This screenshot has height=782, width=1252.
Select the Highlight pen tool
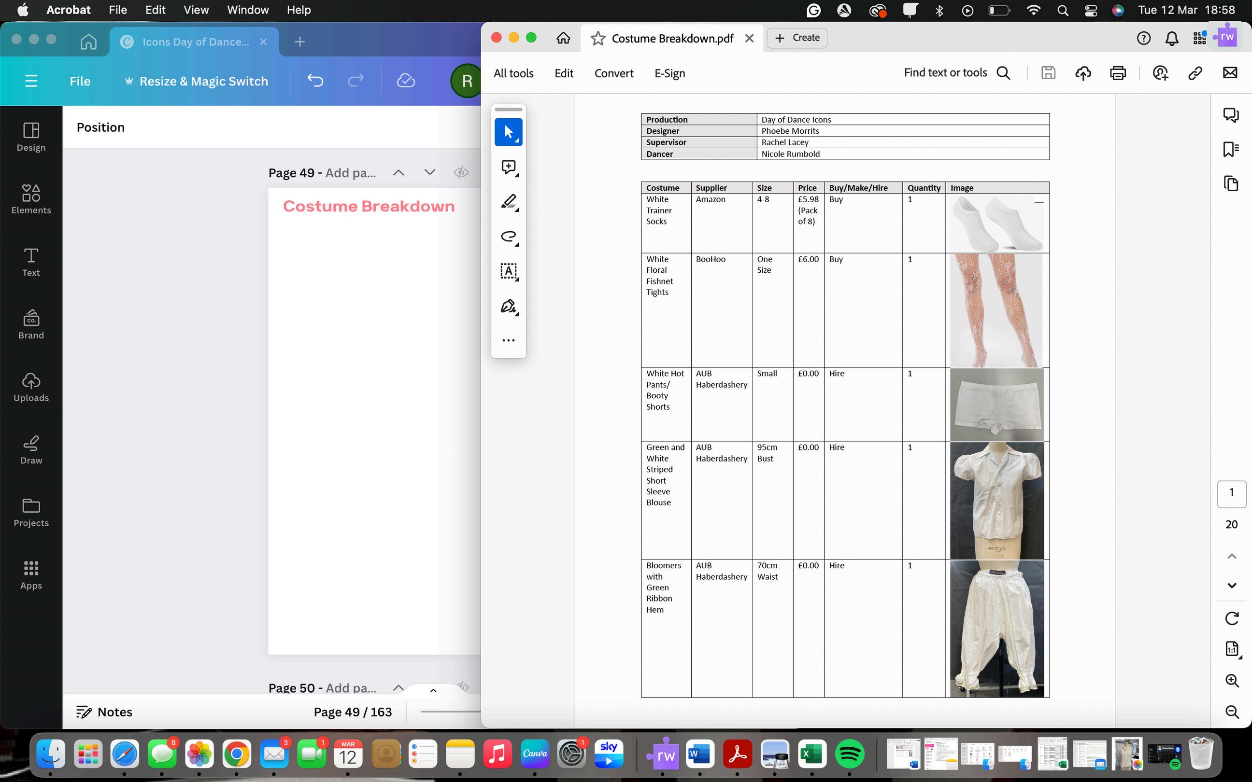508,202
